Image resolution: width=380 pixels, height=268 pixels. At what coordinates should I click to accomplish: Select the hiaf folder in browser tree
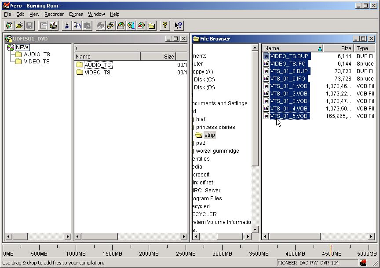point(201,119)
